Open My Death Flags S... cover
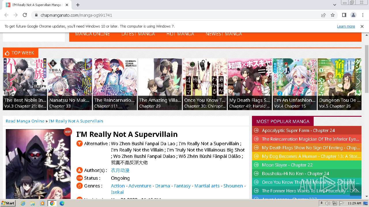The height and width of the screenshot is (207, 369). pyautogui.click(x=250, y=84)
